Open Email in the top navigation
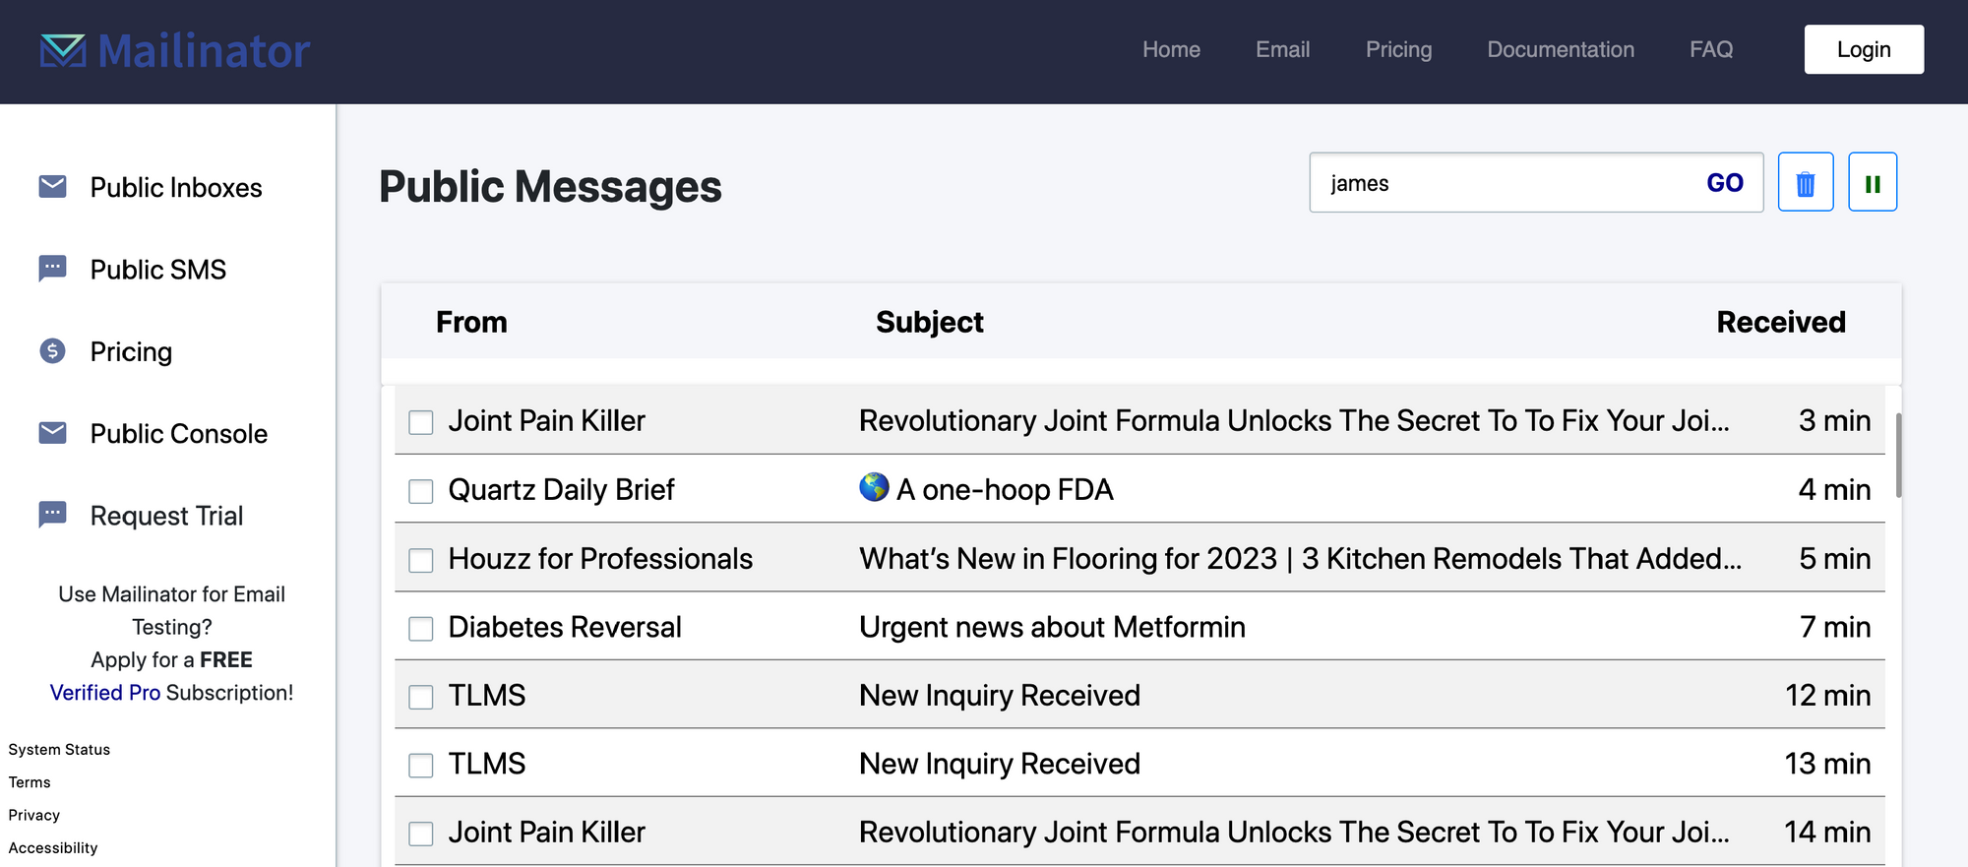The height and width of the screenshot is (867, 1968). (1282, 49)
